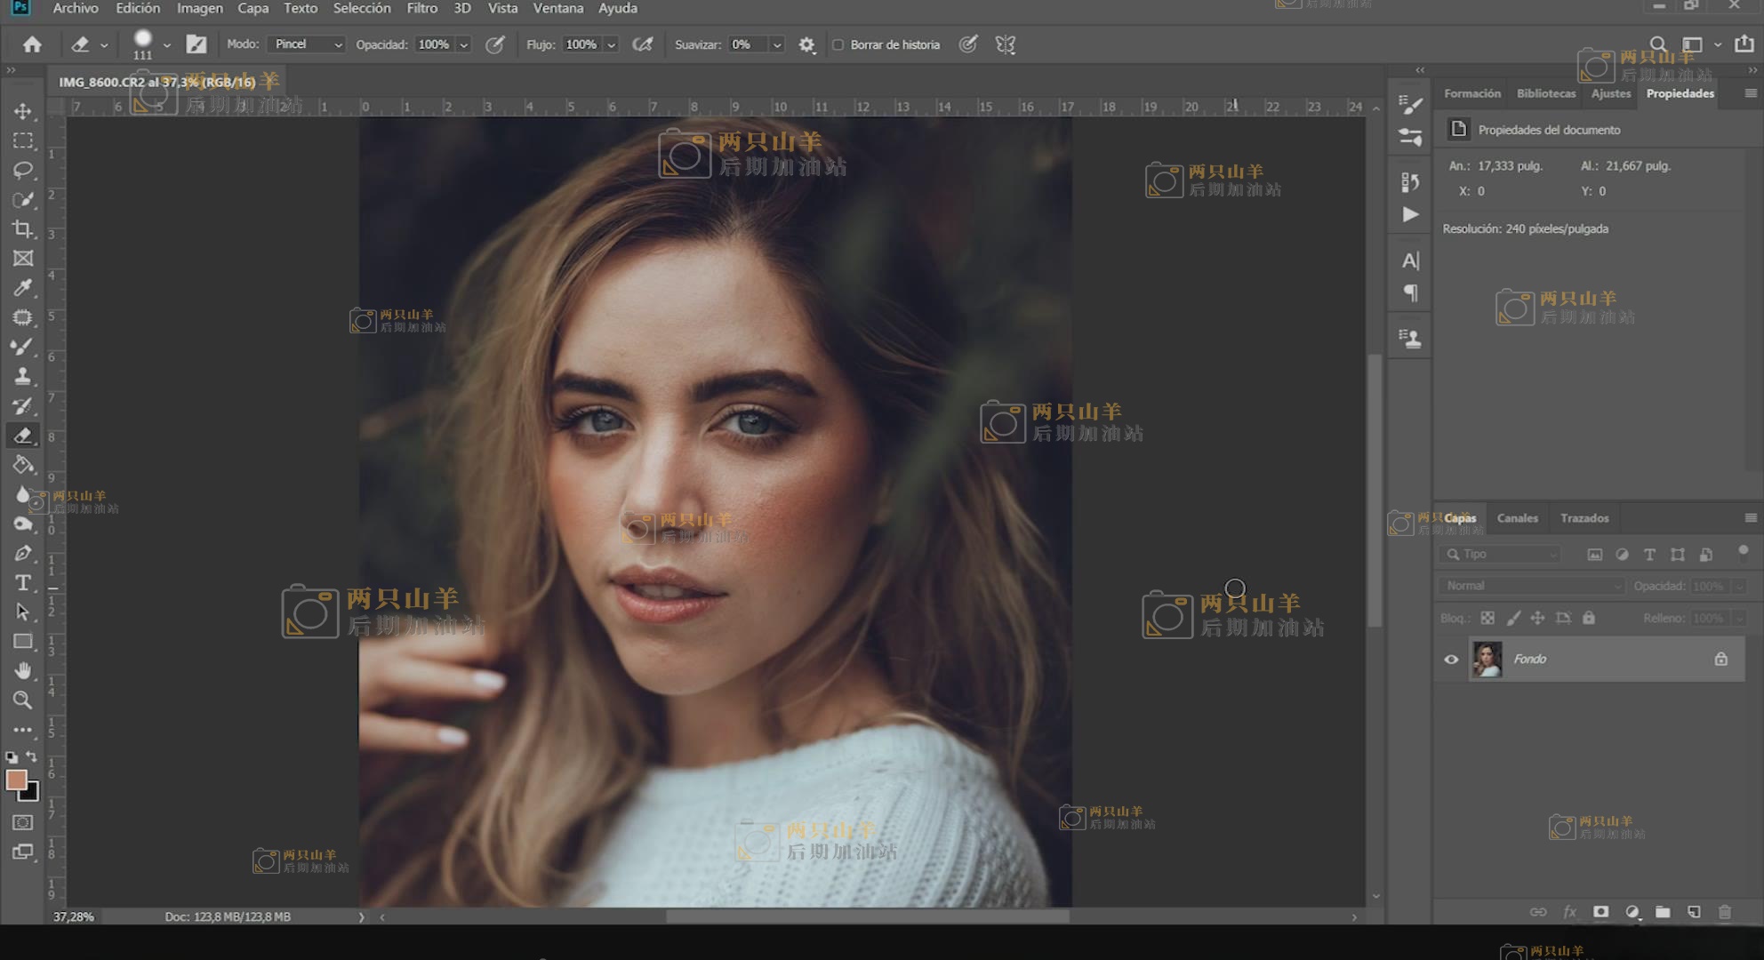The width and height of the screenshot is (1764, 960).
Task: Select the Hand tool
Action: (23, 670)
